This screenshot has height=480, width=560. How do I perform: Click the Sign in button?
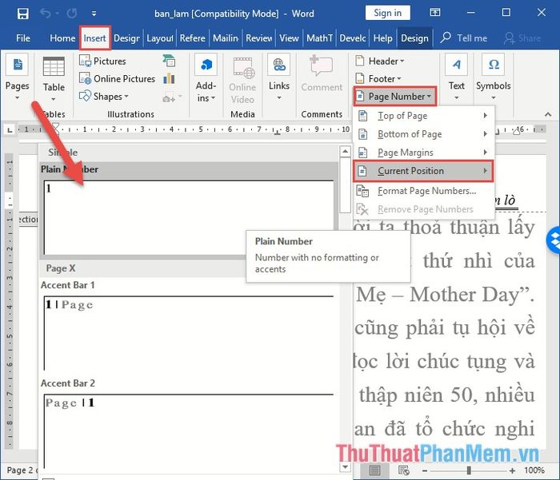[387, 14]
